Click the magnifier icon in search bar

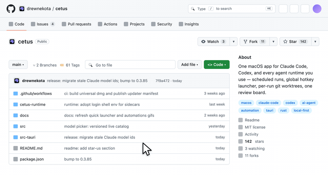[x=193, y=9]
